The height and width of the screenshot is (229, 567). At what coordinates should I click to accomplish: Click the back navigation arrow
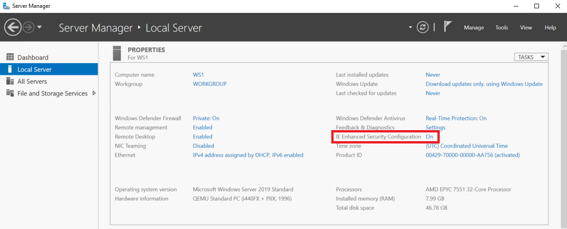(x=12, y=28)
